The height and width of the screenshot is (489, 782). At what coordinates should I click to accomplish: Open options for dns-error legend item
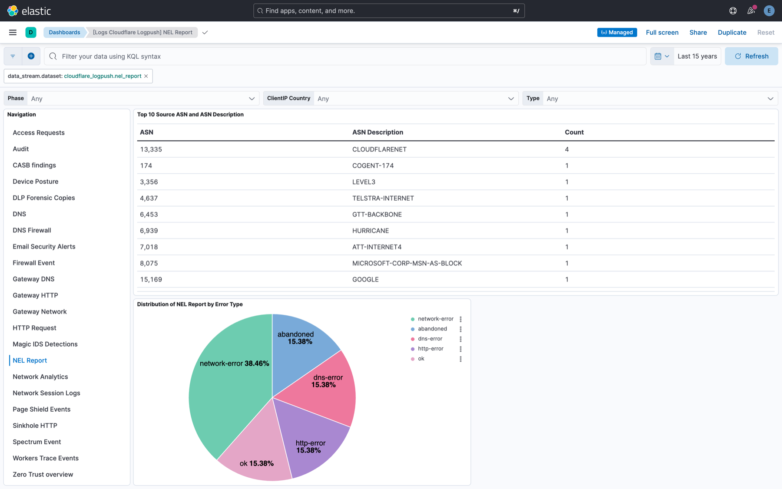[461, 339]
